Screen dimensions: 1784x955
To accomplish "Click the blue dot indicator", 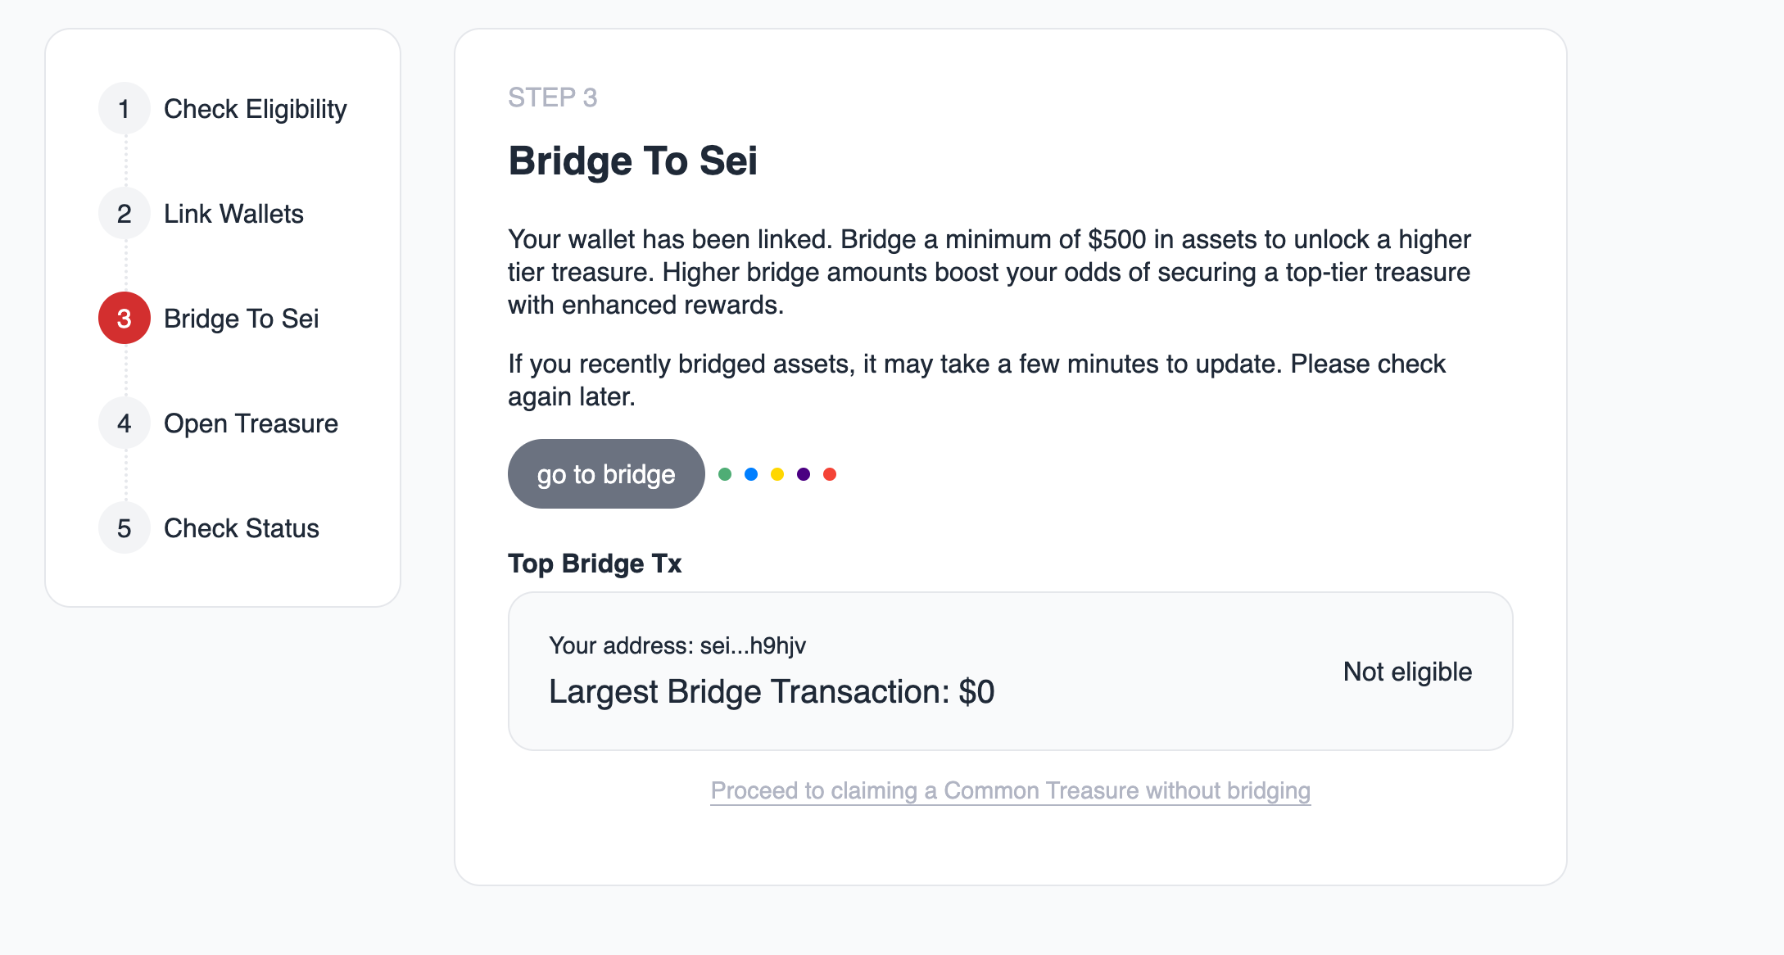I will click(751, 474).
